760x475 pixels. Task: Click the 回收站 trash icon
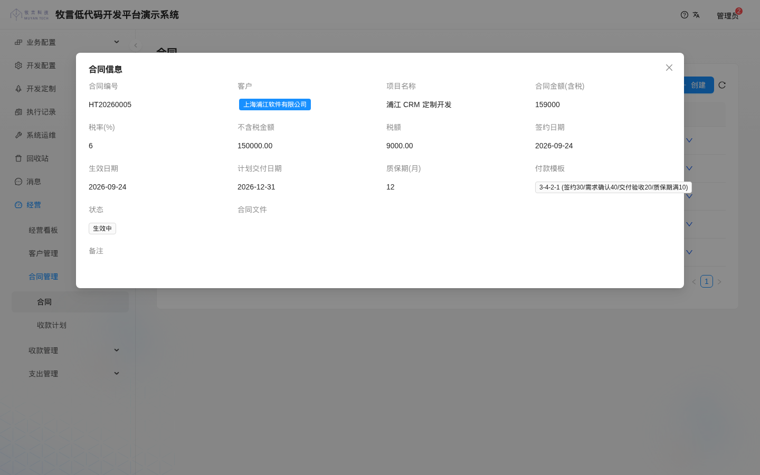coord(18,158)
